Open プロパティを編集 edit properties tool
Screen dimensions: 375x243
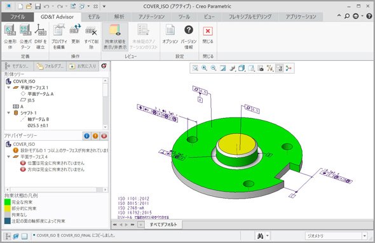[59, 37]
